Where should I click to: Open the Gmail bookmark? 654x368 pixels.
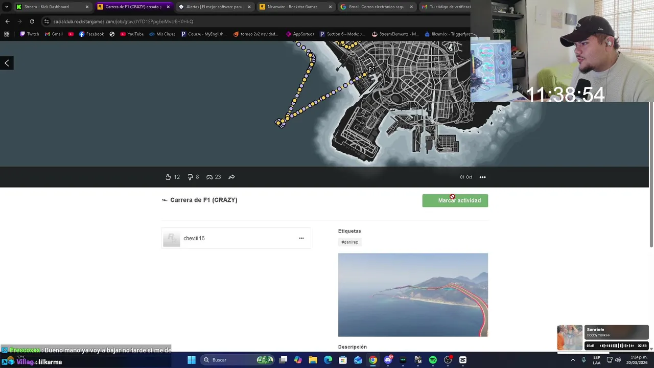click(x=54, y=34)
